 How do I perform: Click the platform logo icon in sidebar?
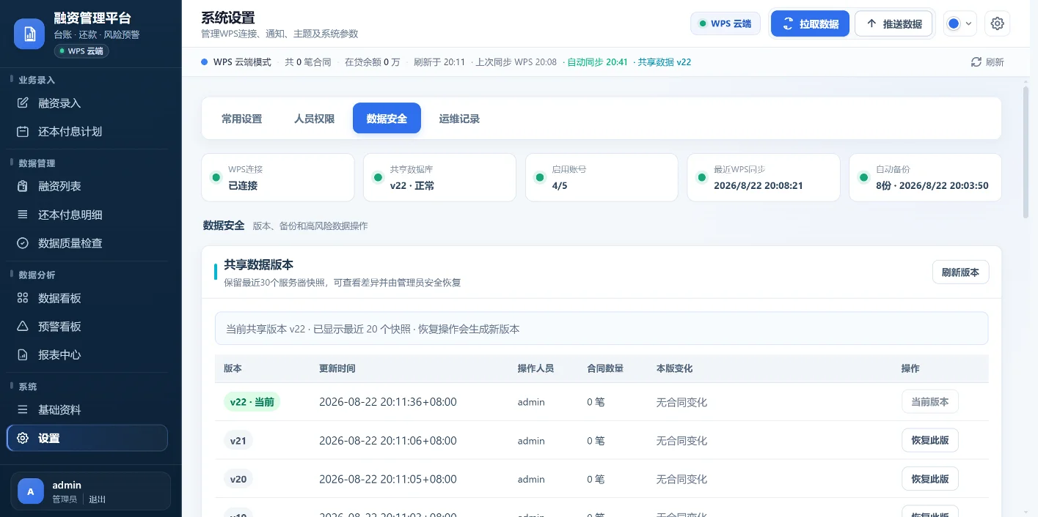(29, 34)
